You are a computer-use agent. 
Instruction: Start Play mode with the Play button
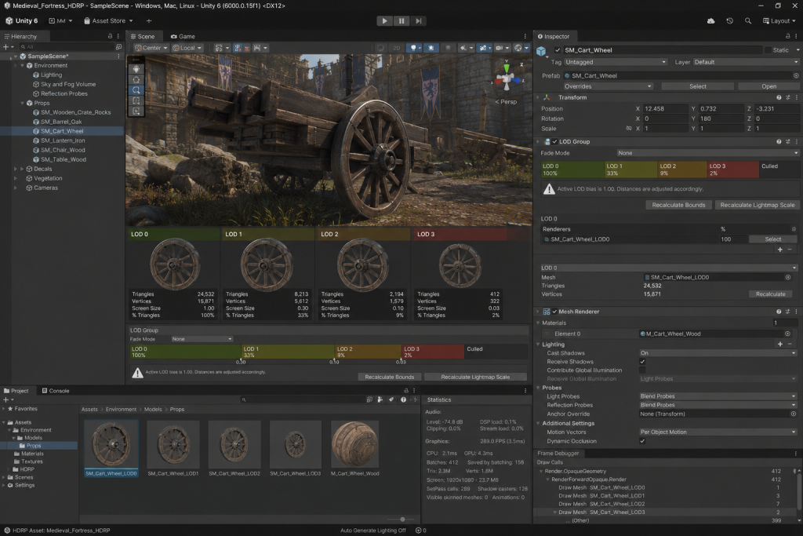[x=384, y=21]
